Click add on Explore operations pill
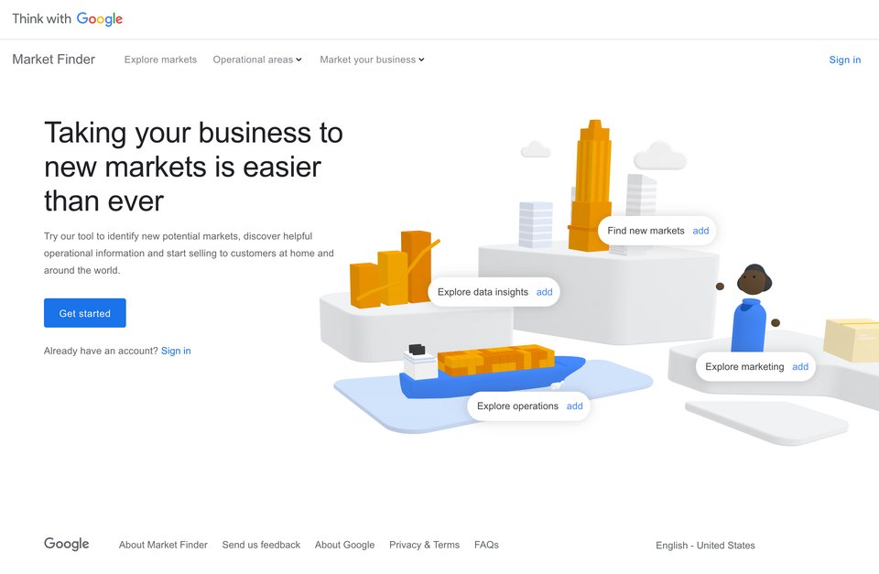 575,406
